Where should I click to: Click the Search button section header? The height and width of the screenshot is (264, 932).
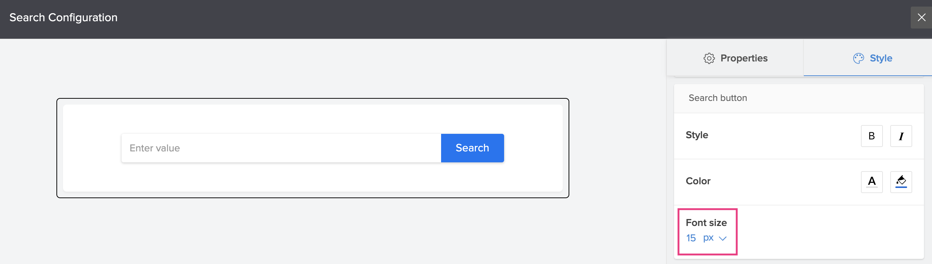[x=718, y=98]
